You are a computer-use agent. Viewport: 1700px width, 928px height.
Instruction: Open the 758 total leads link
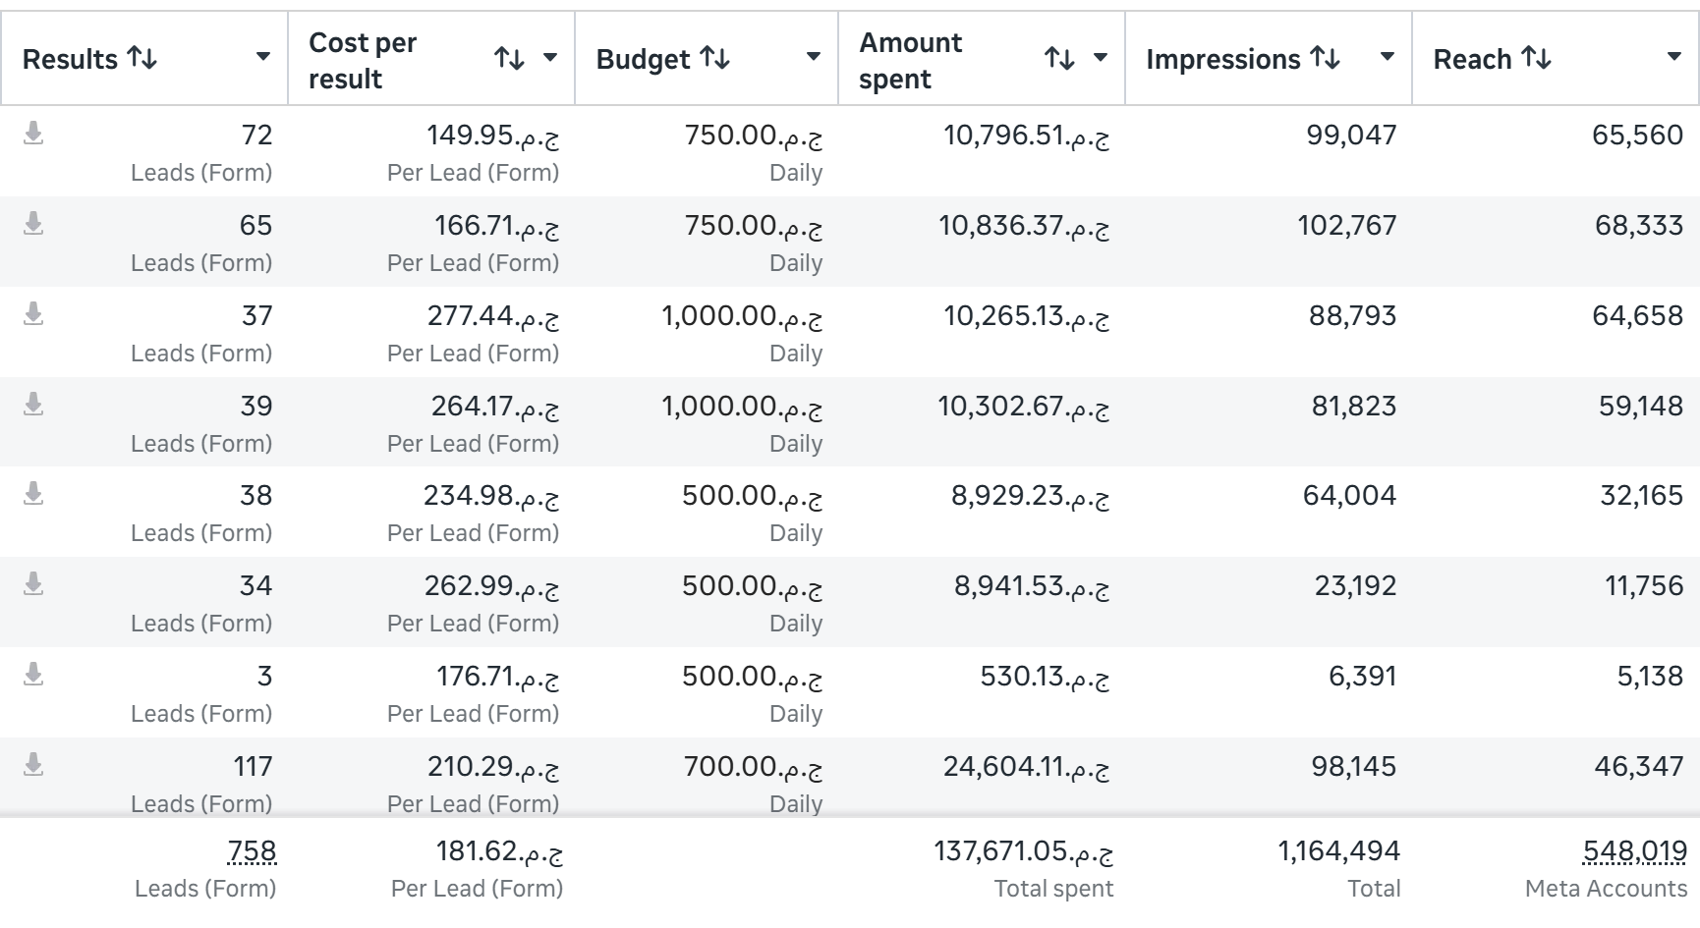click(252, 850)
